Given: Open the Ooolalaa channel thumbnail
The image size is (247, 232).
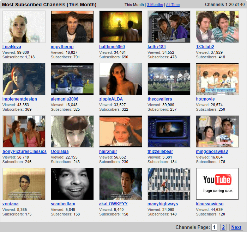Looking at the screenshot, I should click(x=72, y=131).
